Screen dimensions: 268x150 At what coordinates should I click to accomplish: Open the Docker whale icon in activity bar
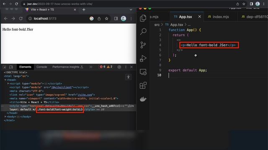pos(143,99)
